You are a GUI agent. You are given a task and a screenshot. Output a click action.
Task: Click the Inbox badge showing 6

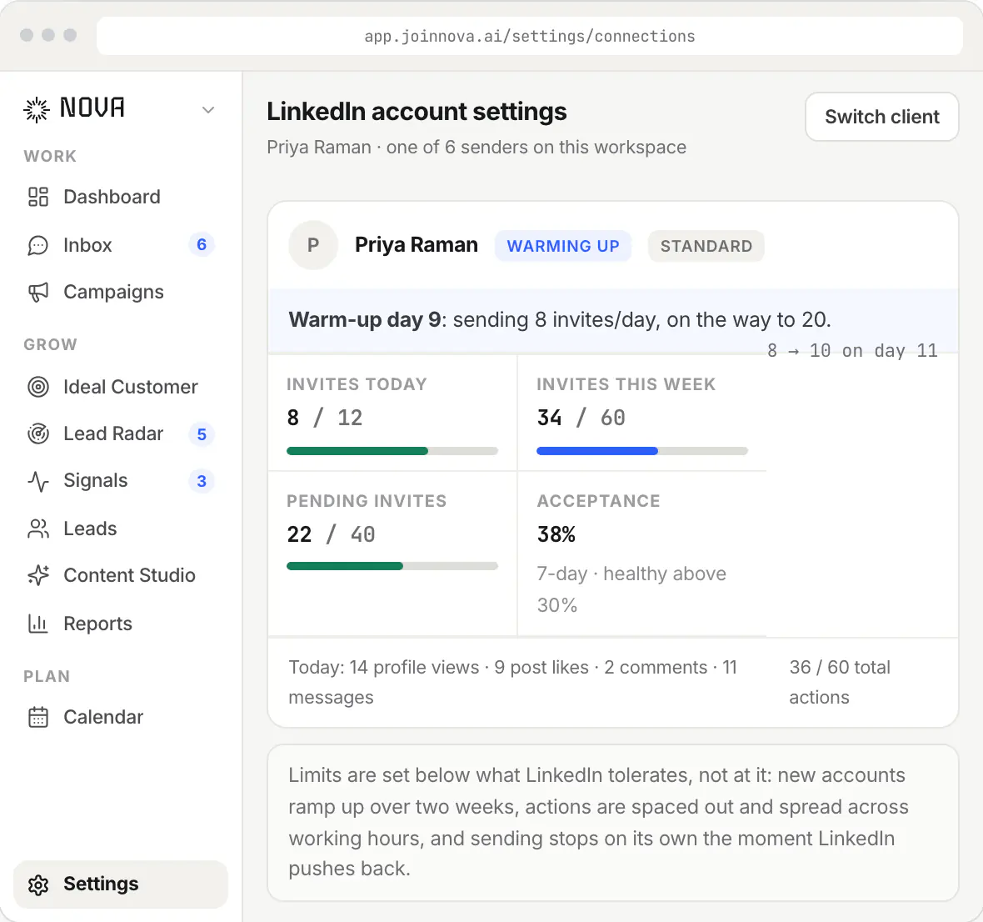point(202,244)
